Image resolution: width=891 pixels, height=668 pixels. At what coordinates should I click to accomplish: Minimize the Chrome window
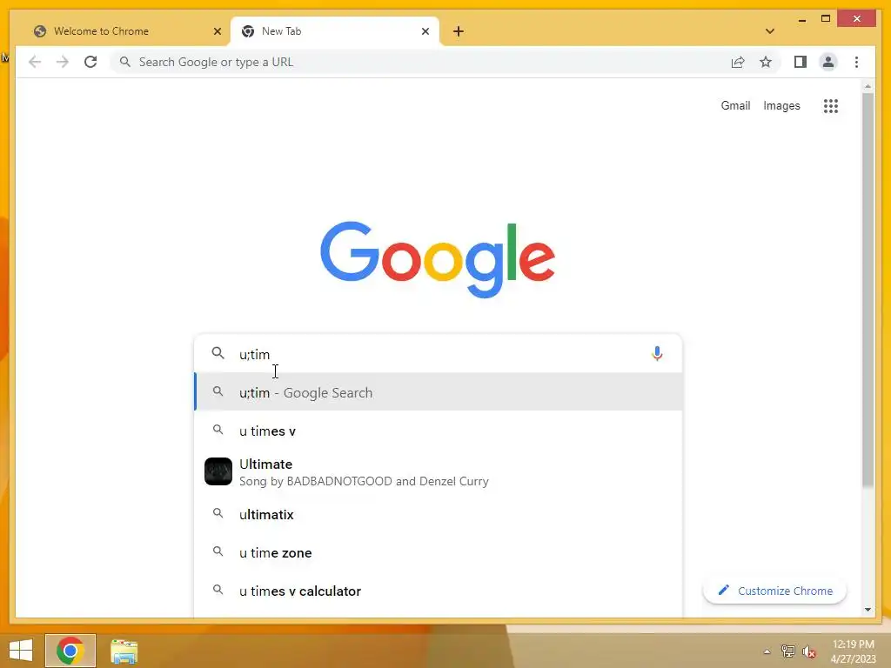click(801, 19)
